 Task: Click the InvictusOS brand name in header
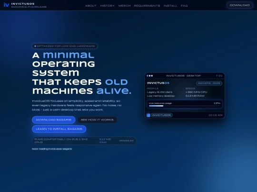[x=23, y=4]
